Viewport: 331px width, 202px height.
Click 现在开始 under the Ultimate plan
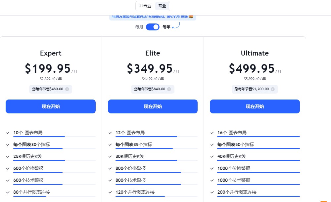click(254, 106)
